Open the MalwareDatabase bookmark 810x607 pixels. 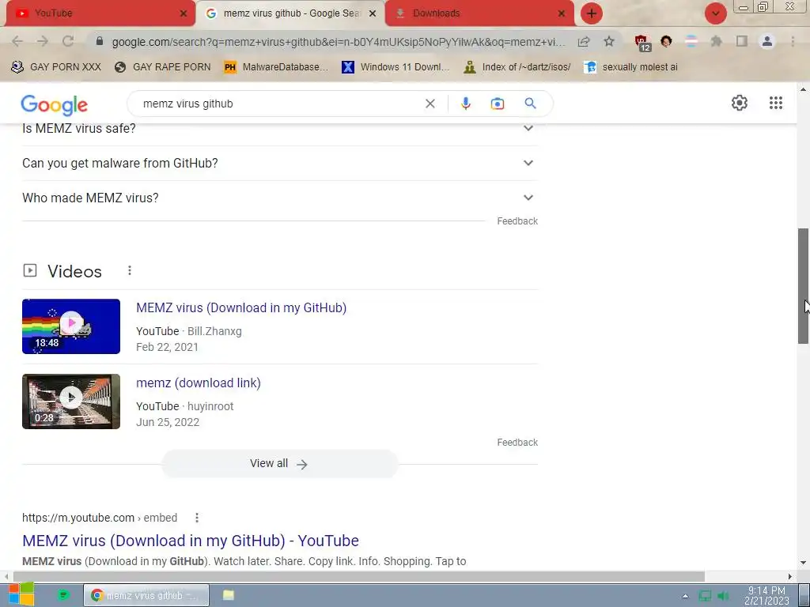coord(276,66)
